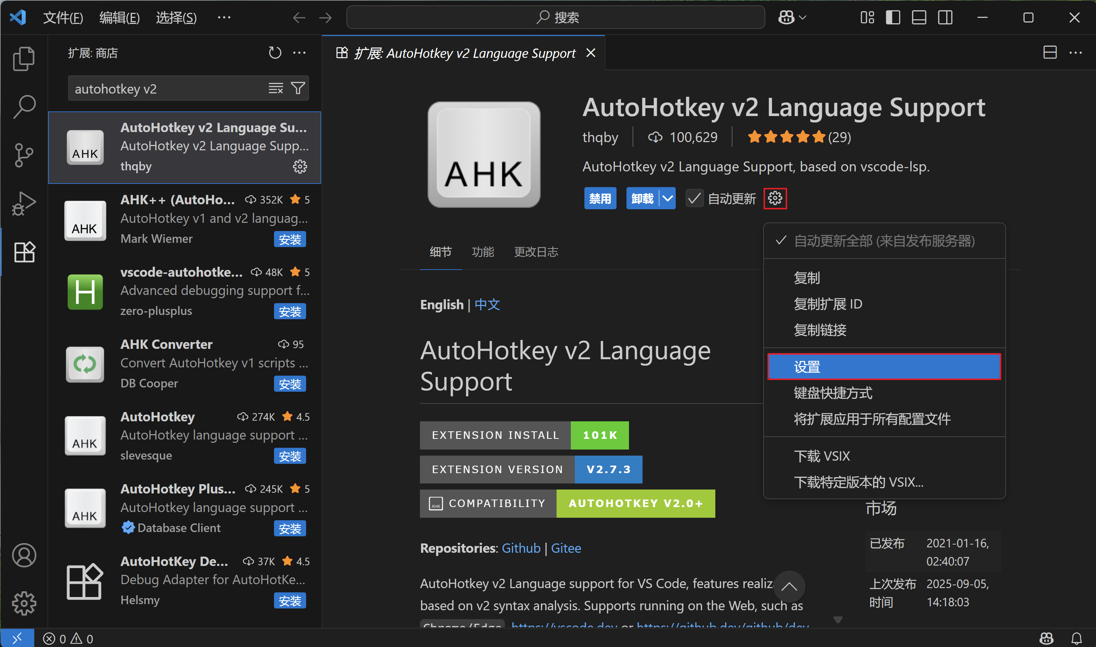
Task: Click the gear on AutoHotkey v2 list item
Action: (300, 166)
